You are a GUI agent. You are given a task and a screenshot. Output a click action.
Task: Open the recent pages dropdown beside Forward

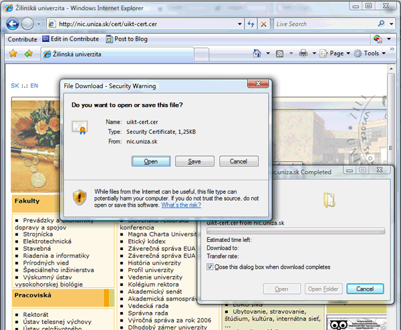pyautogui.click(x=39, y=24)
